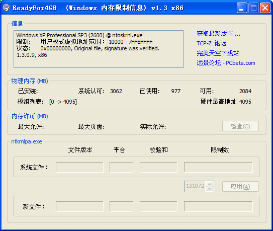Click the 系统文件 file version field
273x231 pixels.
[x=79, y=167]
